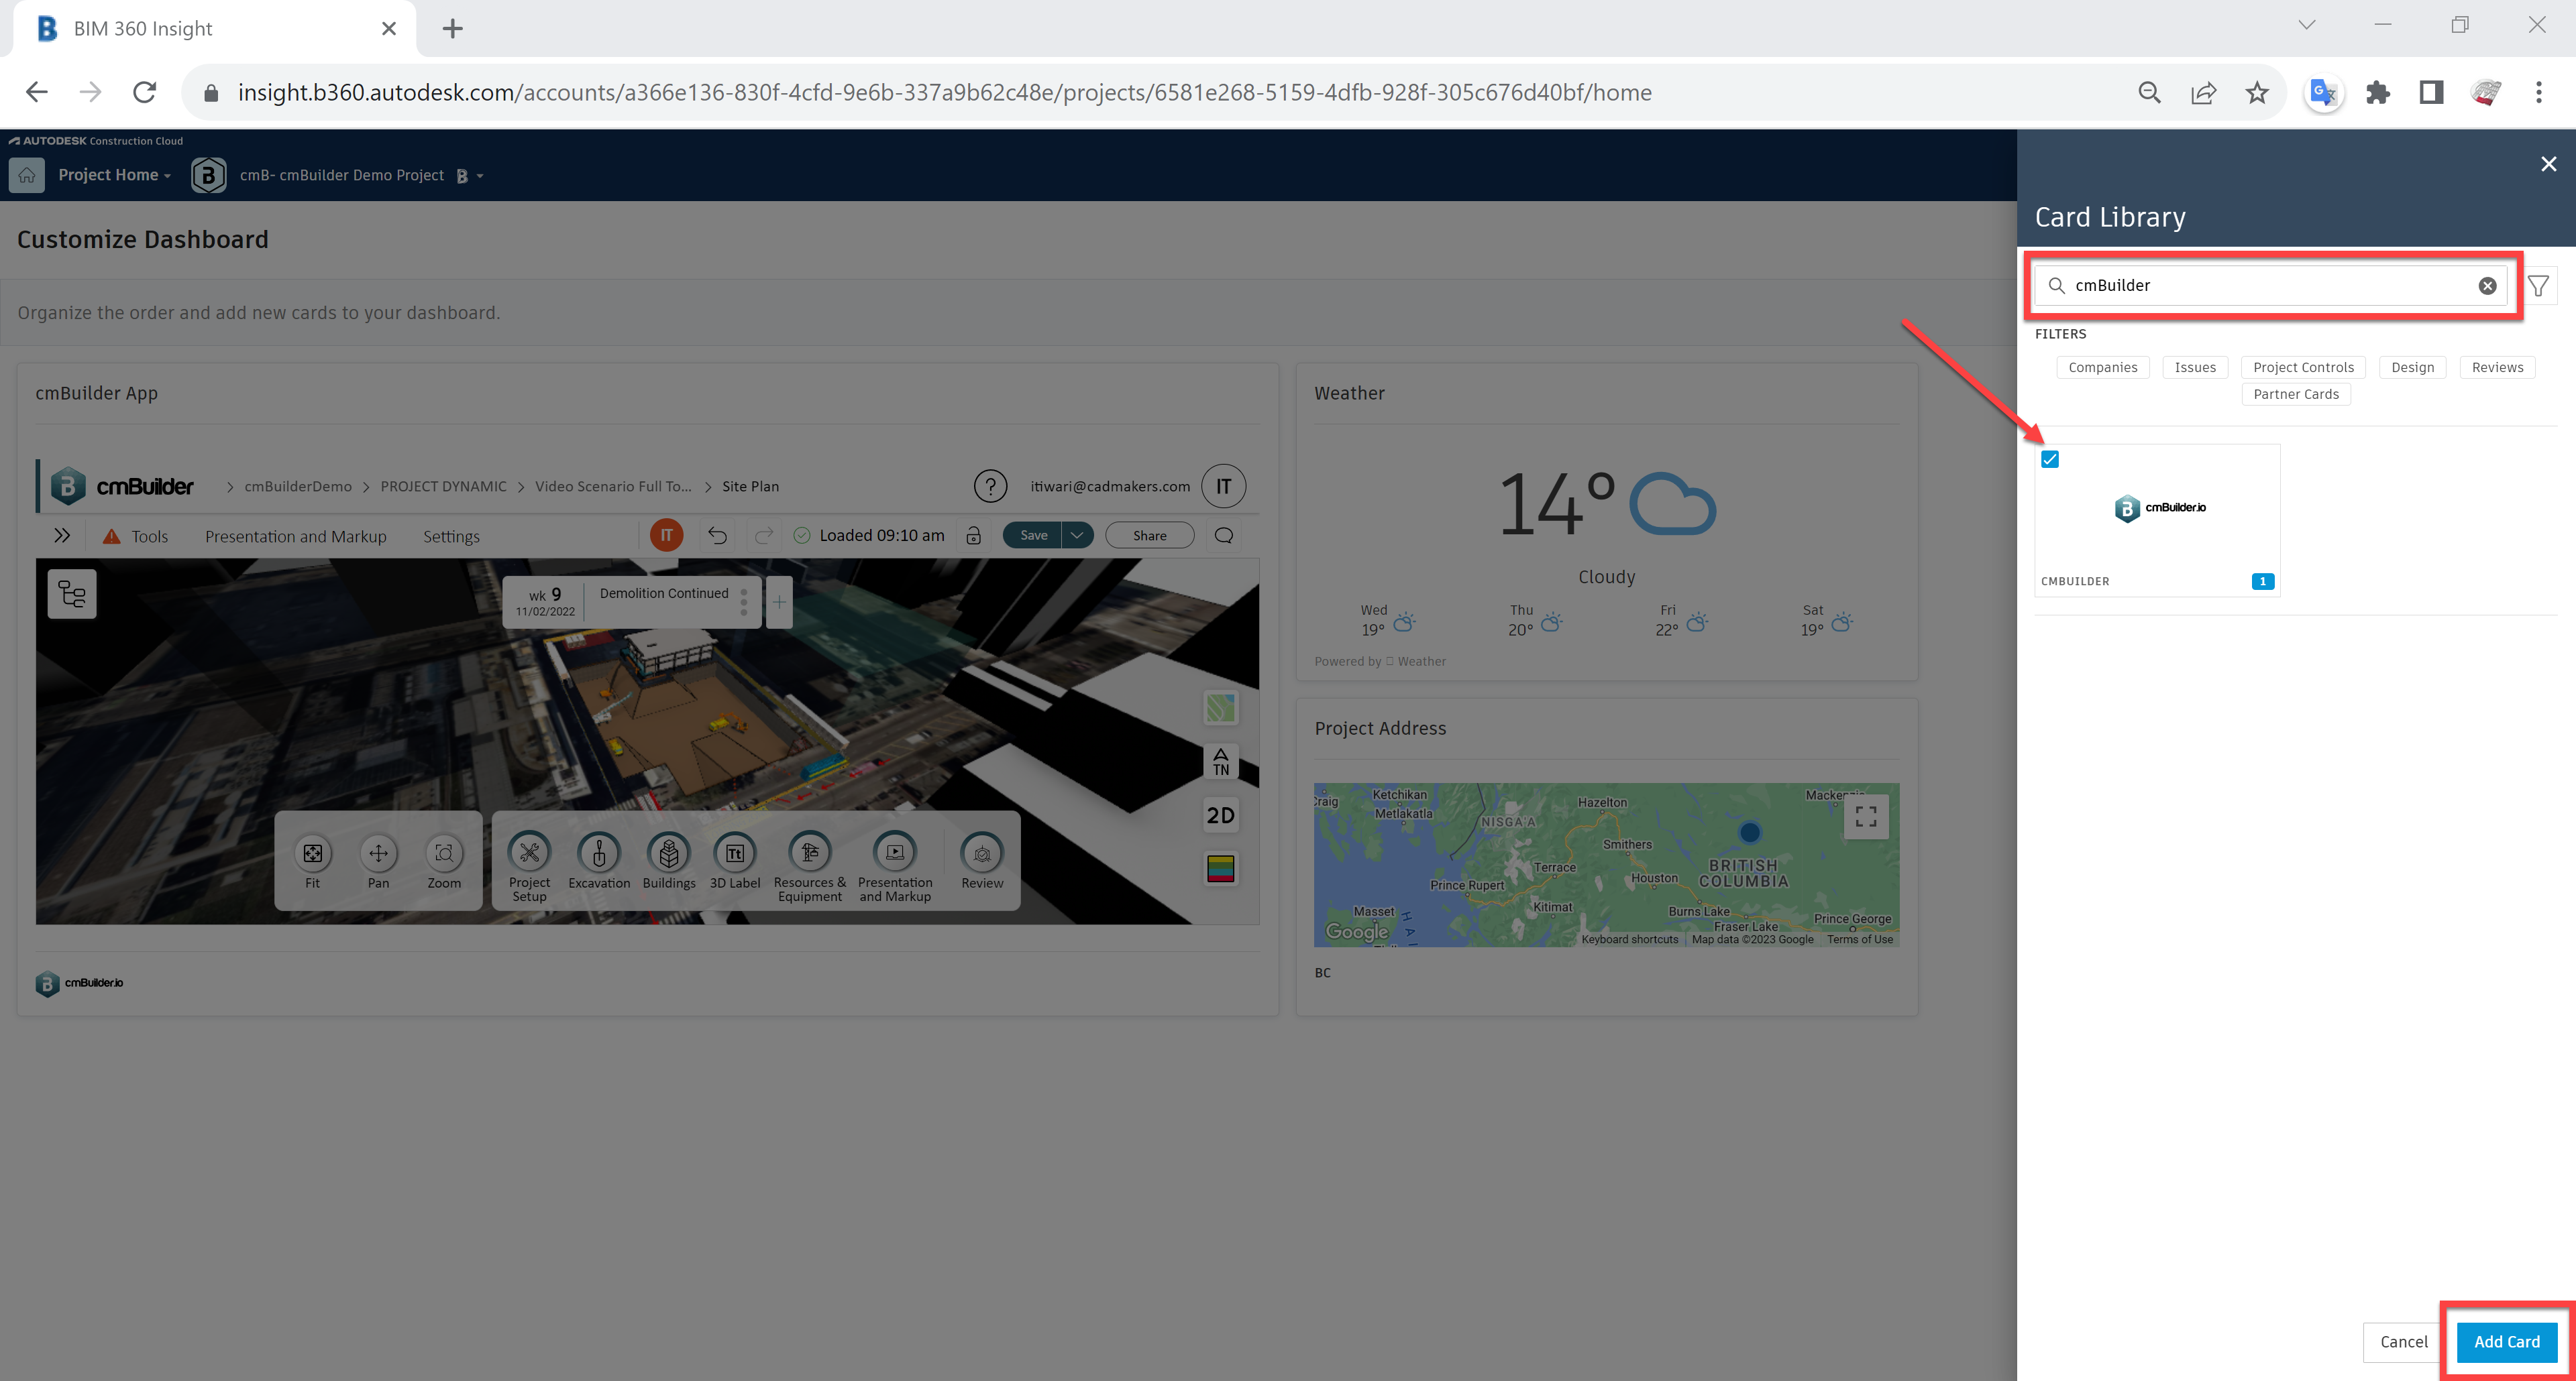The width and height of the screenshot is (2576, 1381).
Task: Click the Cancel button
Action: 2403,1341
